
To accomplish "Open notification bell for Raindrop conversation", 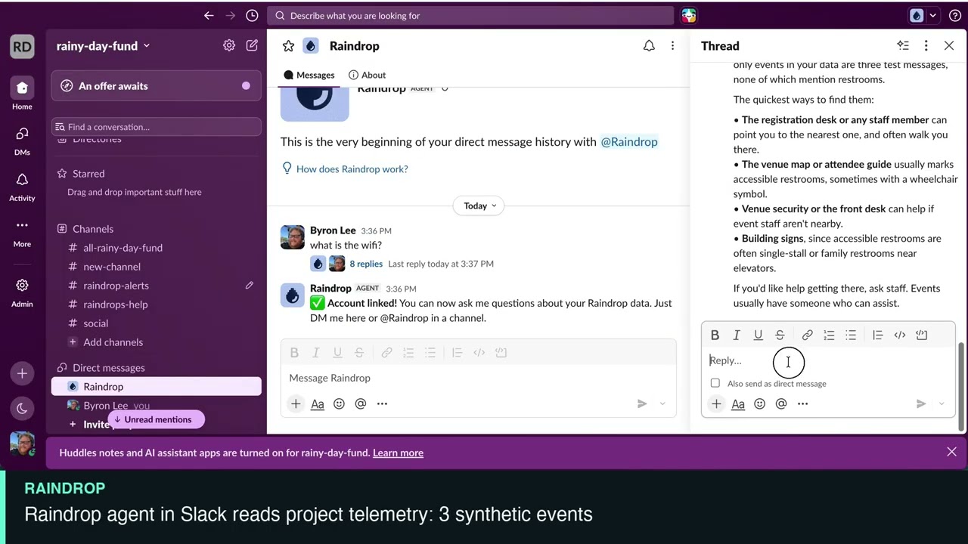I will click(x=649, y=46).
